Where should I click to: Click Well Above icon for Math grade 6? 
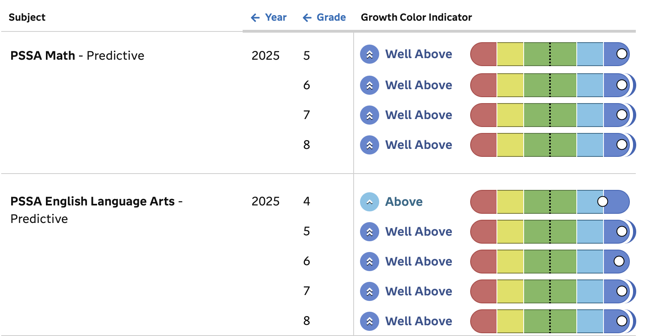pos(370,85)
